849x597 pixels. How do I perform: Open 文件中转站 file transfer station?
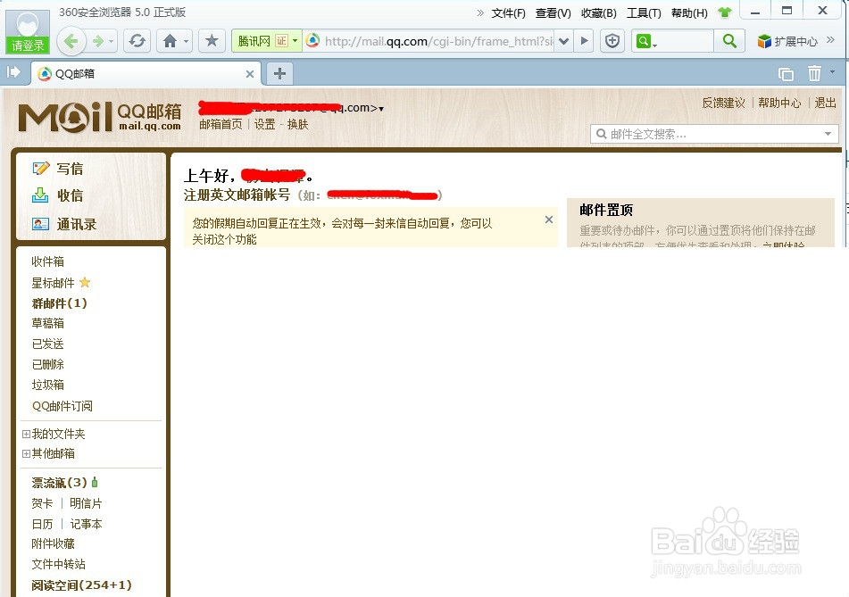[x=59, y=564]
